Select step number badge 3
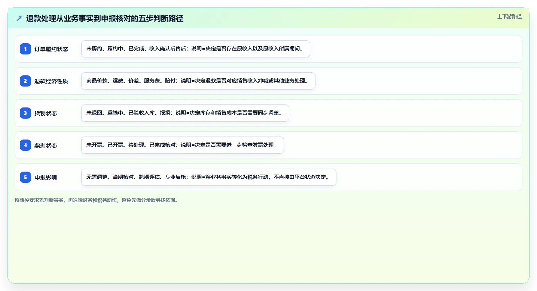 point(25,113)
